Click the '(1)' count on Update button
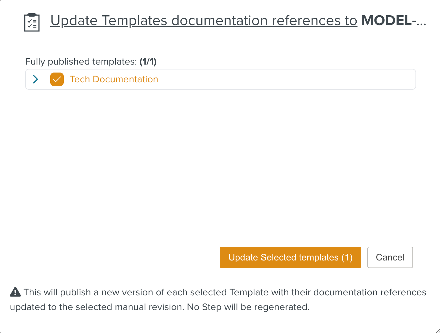Screen dimensions: 440x333 tap(347, 257)
